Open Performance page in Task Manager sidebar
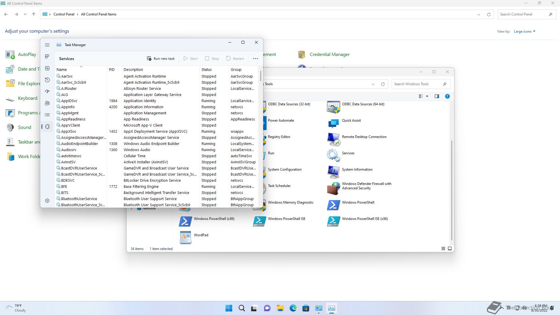 coord(47,68)
